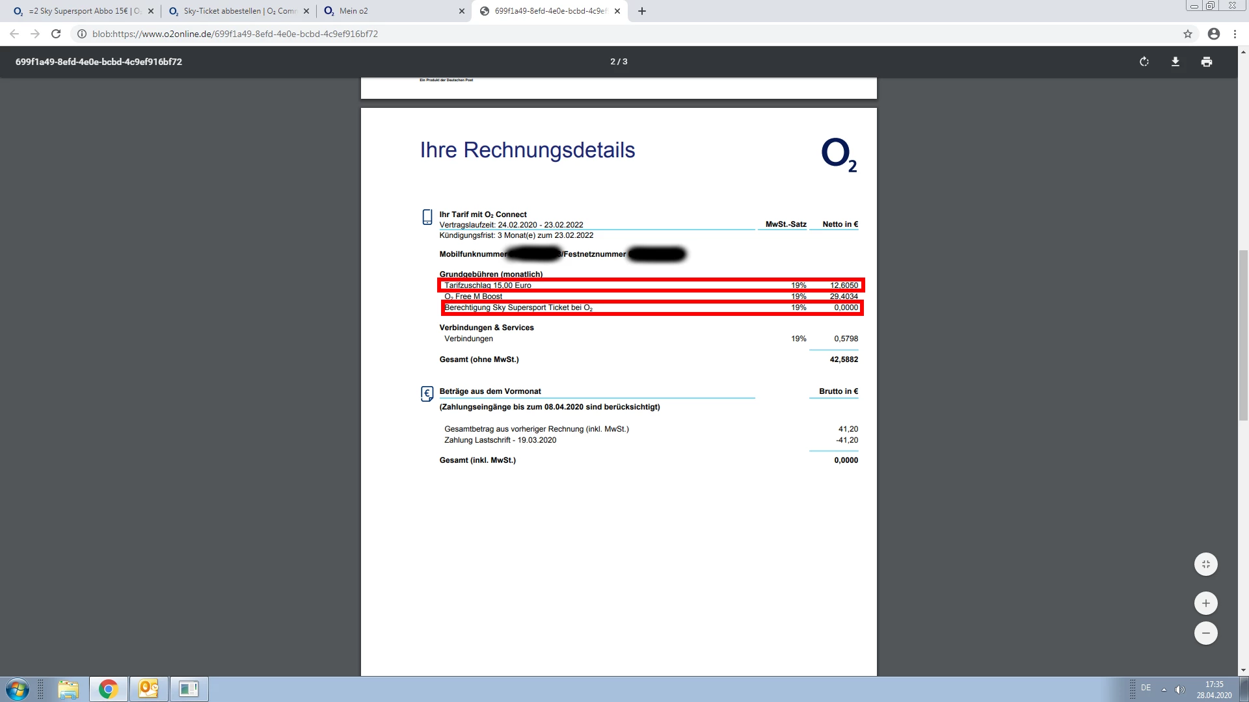Click the fit to page button
Screen dimensions: 1249x702
click(1206, 564)
